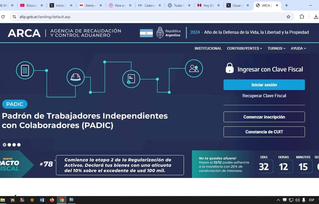Select the fourth carousel dot
Image resolution: width=319 pixels, height=204 pixels.
(x=19, y=145)
